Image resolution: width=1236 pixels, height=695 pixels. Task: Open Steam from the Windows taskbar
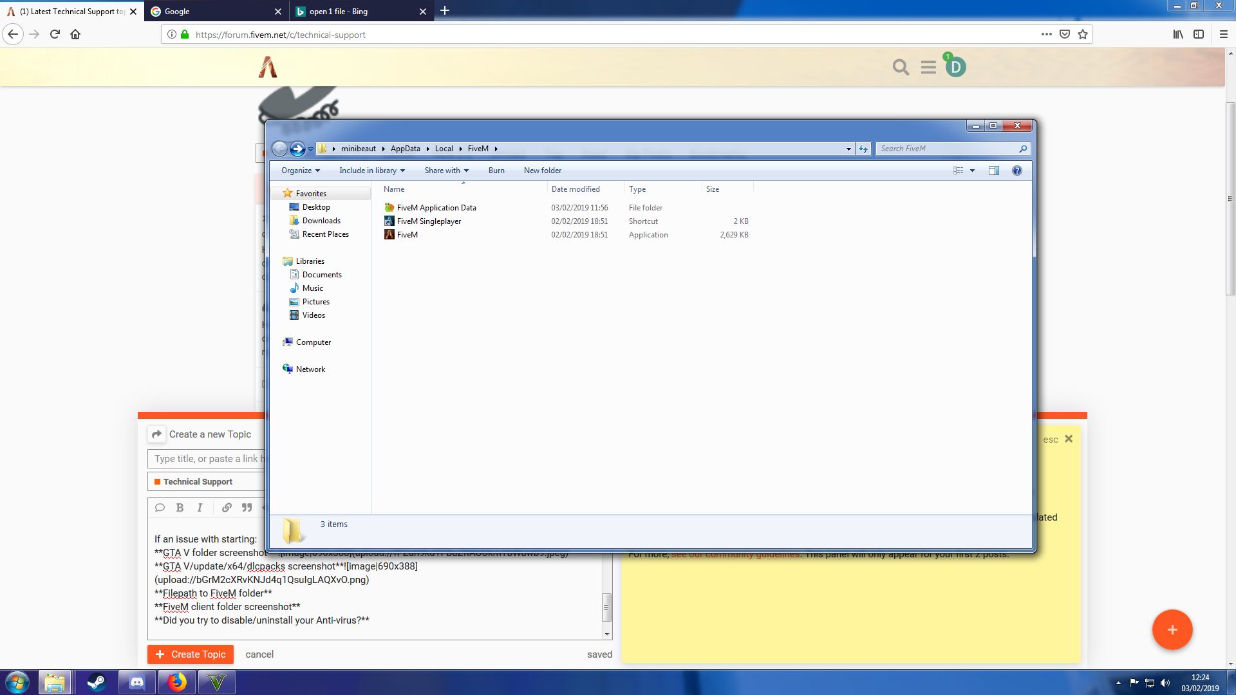click(97, 682)
